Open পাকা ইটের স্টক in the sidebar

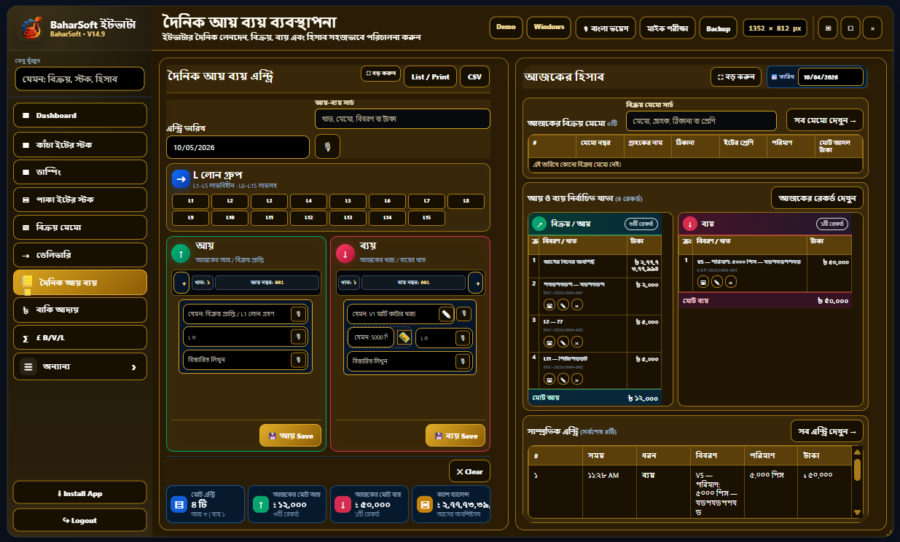(80, 199)
